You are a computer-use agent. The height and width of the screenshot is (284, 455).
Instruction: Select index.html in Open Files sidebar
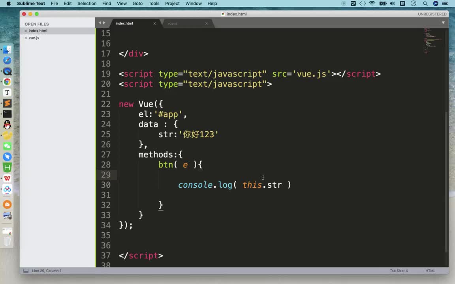57,31
